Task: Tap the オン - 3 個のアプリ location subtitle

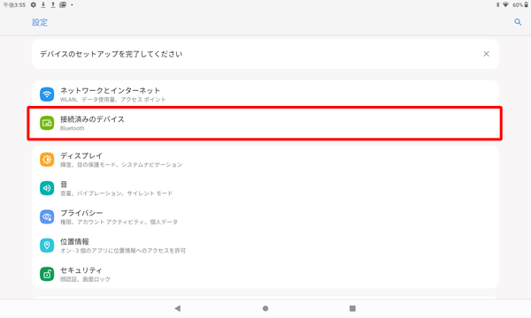Action: 123,251
